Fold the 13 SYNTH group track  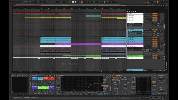click(128, 20)
